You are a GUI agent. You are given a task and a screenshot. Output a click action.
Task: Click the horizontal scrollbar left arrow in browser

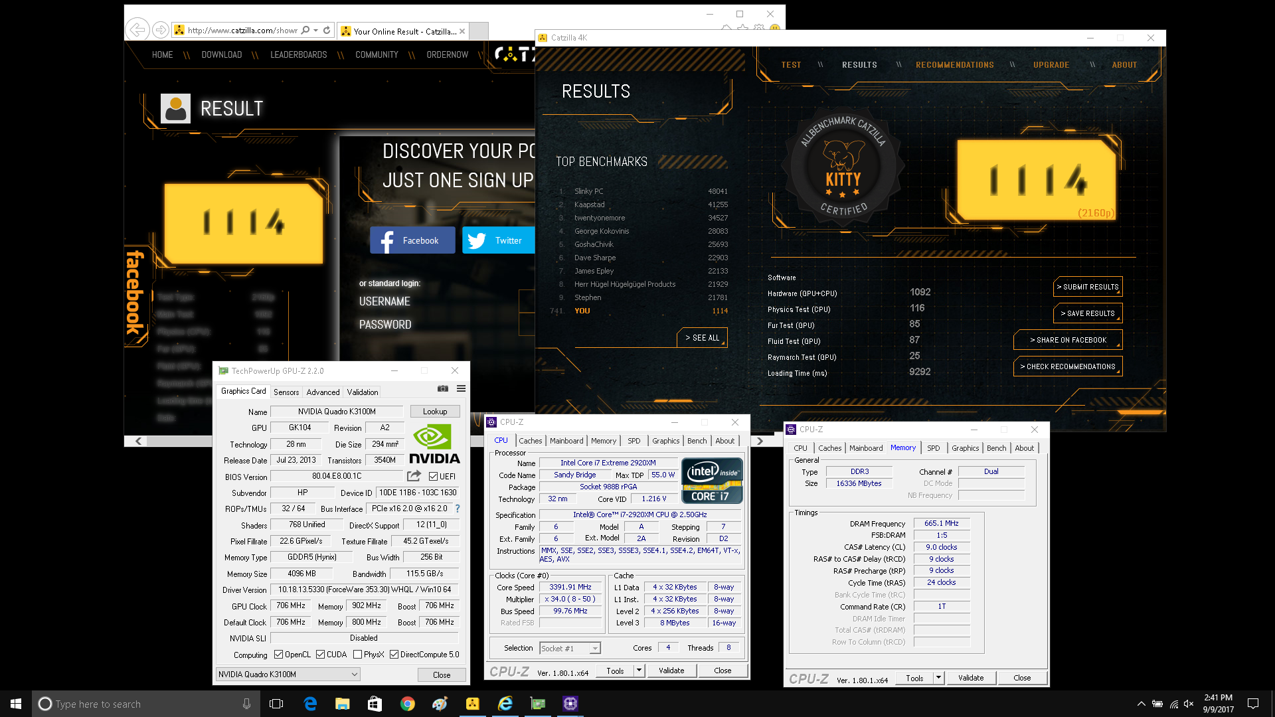138,441
